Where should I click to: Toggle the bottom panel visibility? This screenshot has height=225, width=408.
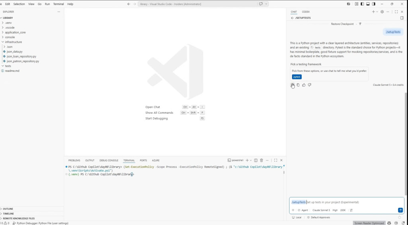[x=368, y=4]
